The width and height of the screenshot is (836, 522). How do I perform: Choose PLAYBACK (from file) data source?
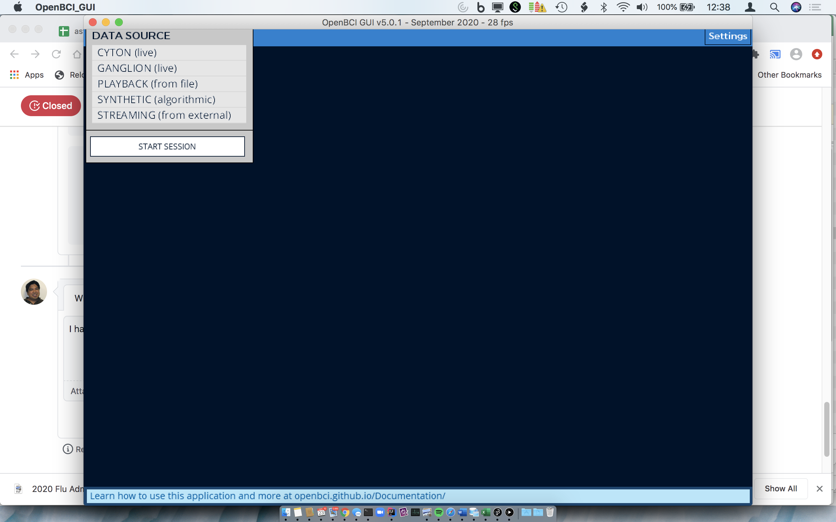(x=169, y=84)
